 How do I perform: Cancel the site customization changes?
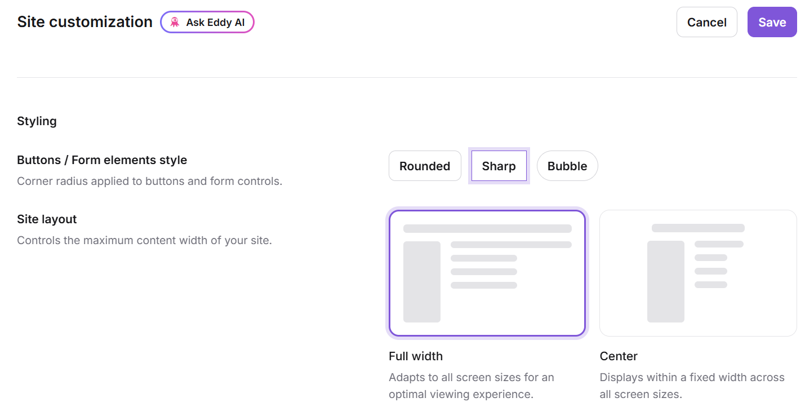706,22
